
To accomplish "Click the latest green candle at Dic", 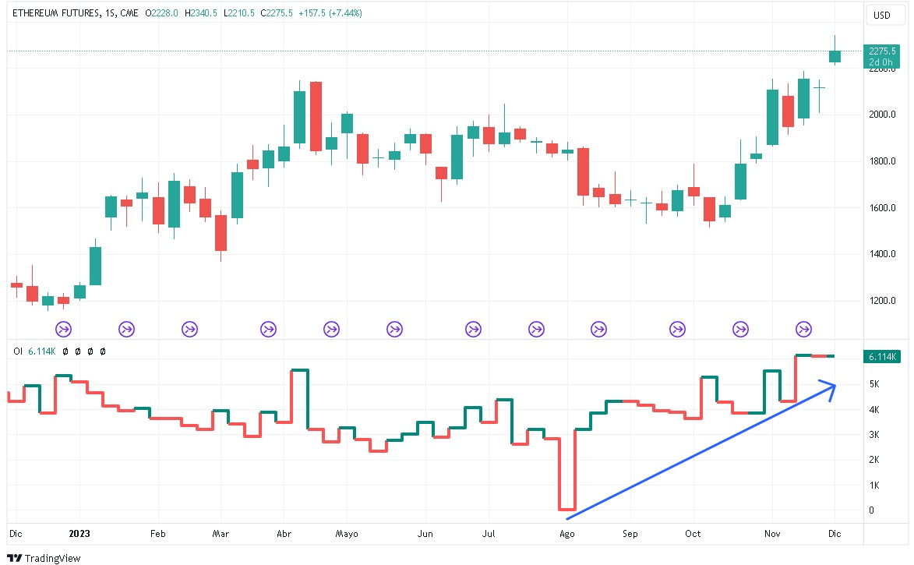I will pos(835,56).
